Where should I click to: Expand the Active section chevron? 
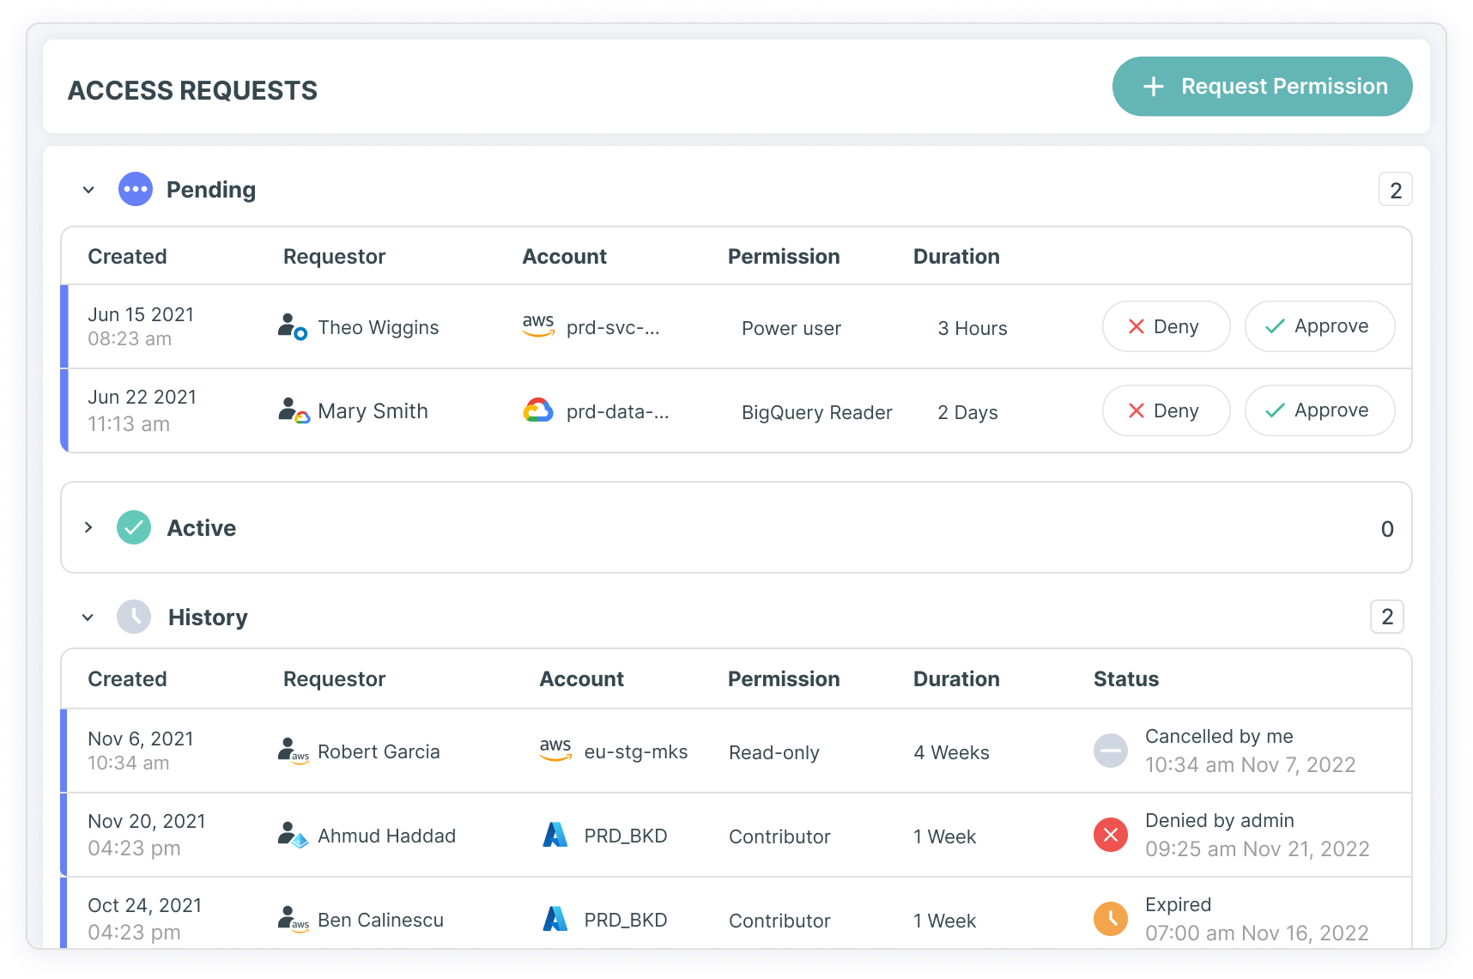pyautogui.click(x=88, y=528)
